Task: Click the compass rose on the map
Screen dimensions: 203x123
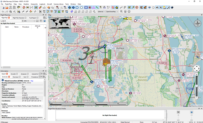Action: [198, 23]
